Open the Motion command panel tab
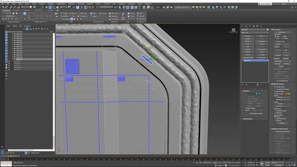The image size is (297, 167). (x=254, y=26)
